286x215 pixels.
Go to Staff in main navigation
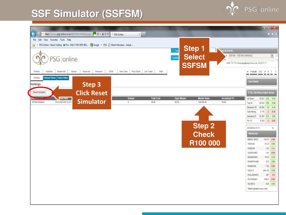pos(161,71)
